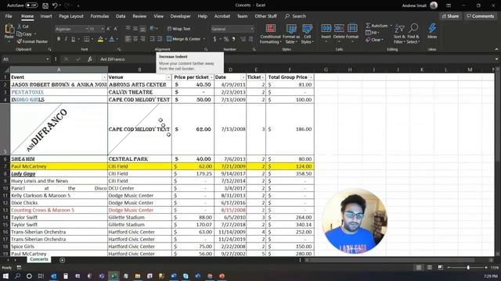The width and height of the screenshot is (501, 281).
Task: Toggle Italic formatting
Action: click(66, 39)
